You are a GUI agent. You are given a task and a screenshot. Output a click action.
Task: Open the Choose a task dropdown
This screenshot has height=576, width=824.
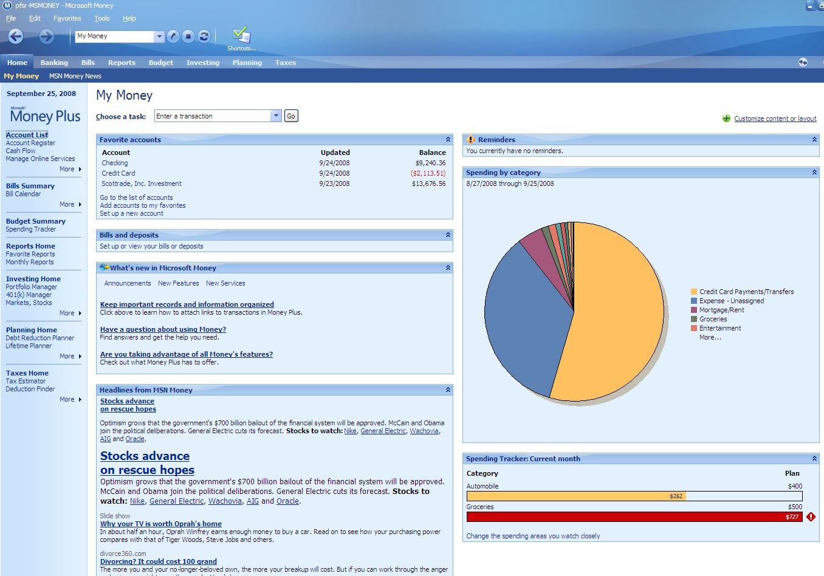(x=276, y=116)
